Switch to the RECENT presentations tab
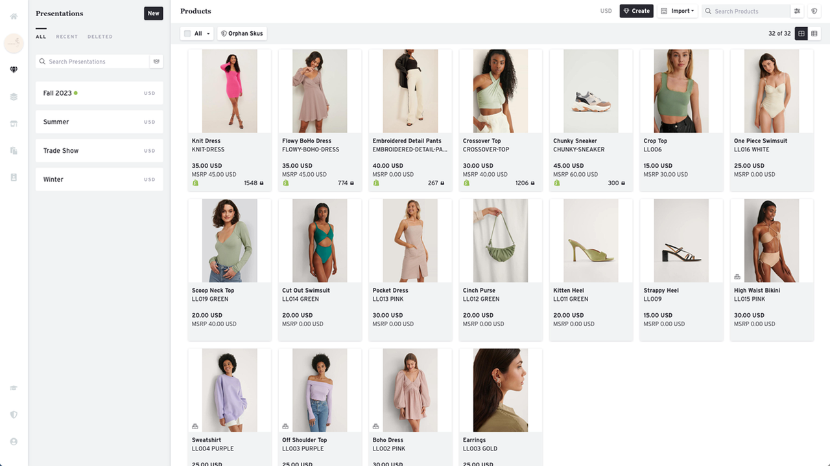The image size is (830, 466). click(x=67, y=37)
